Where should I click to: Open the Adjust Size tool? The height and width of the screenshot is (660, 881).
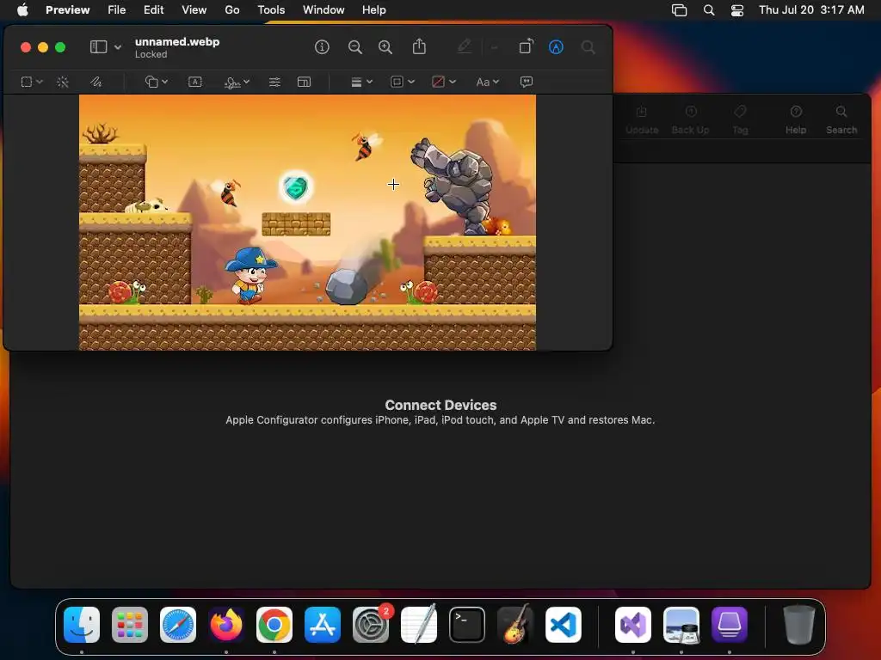click(x=304, y=82)
